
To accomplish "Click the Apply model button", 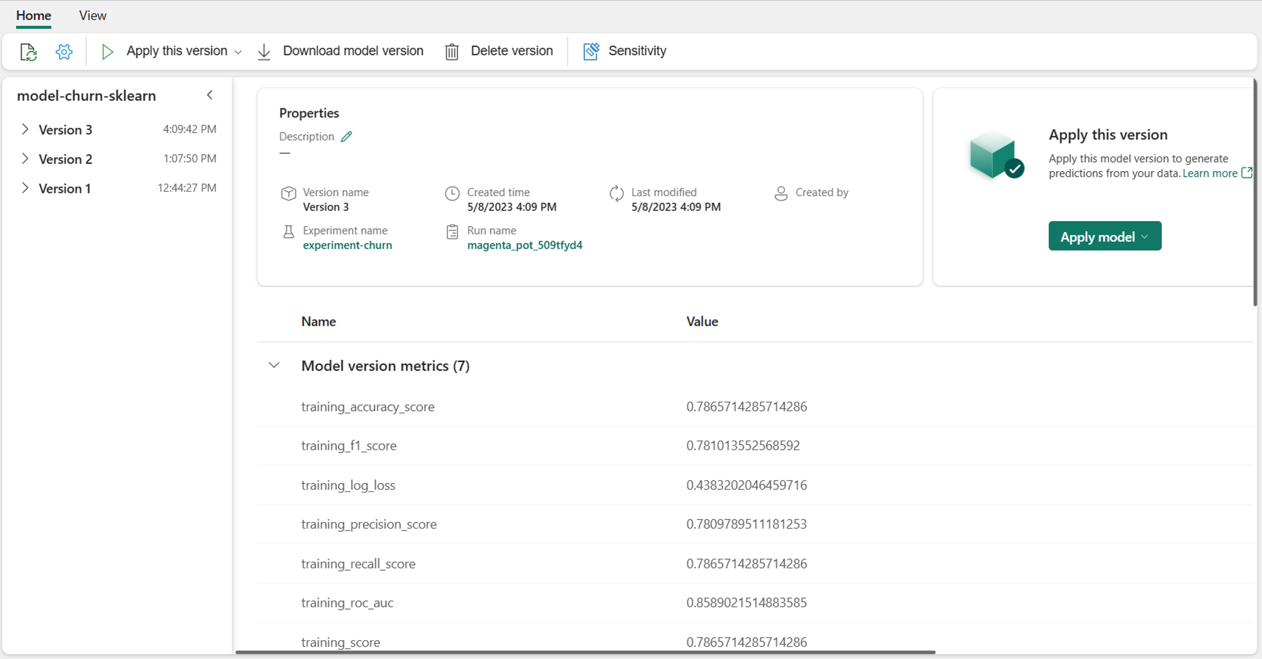I will point(1103,236).
